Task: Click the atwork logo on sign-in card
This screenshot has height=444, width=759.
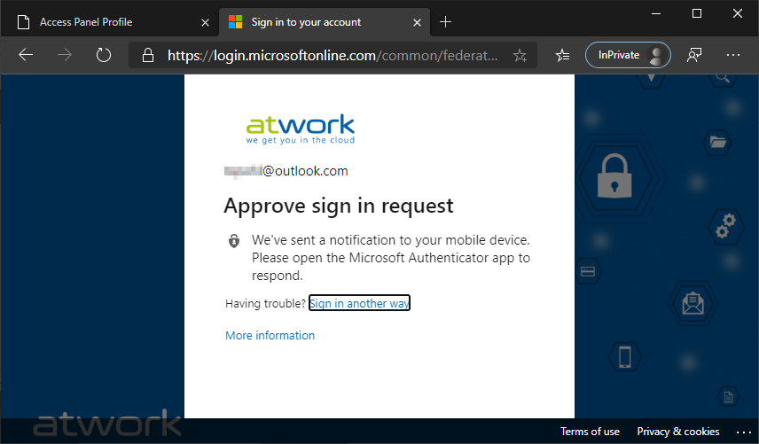Action: 301,129
